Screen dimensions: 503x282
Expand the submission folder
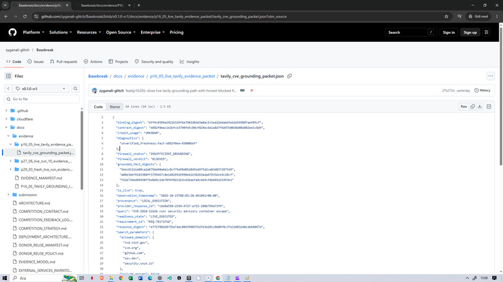pos(8,195)
